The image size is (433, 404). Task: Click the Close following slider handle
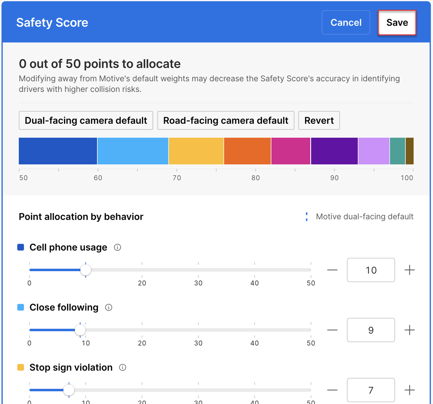80,330
